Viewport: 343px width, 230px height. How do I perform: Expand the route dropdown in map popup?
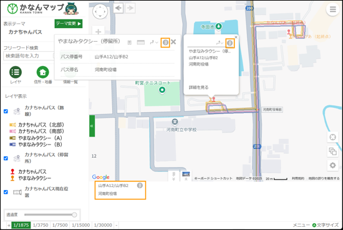click(220, 43)
